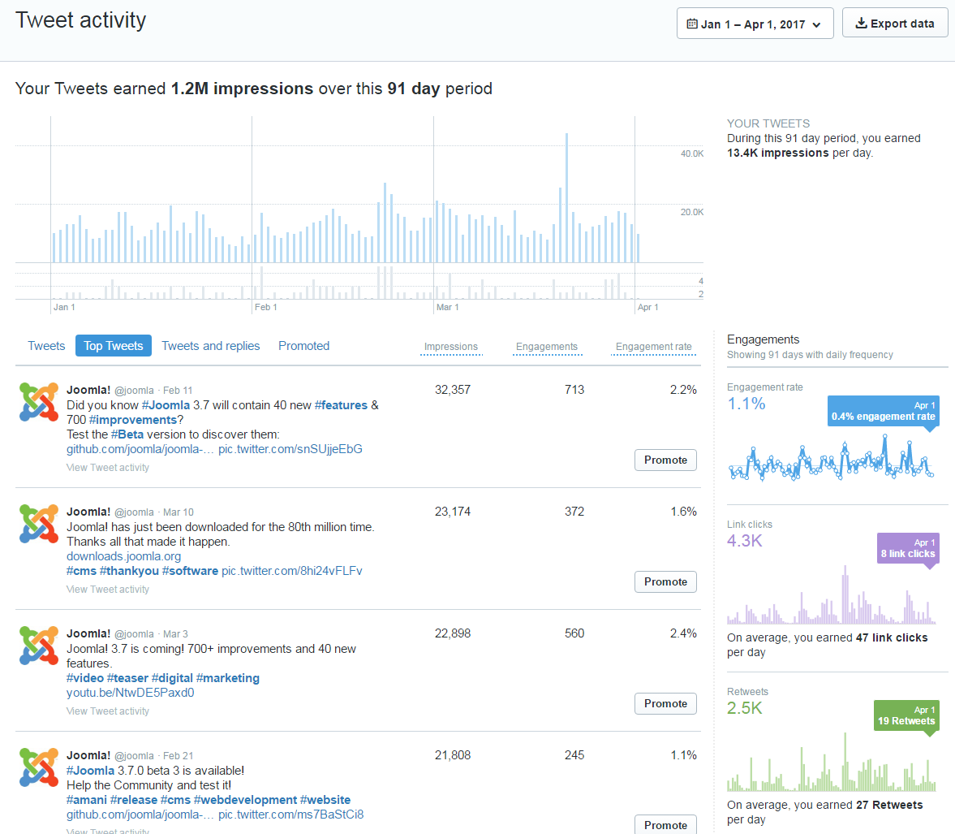Viewport: 955px width, 834px height.
Task: Click the Mar 1 label on chart axis
Action: click(448, 307)
